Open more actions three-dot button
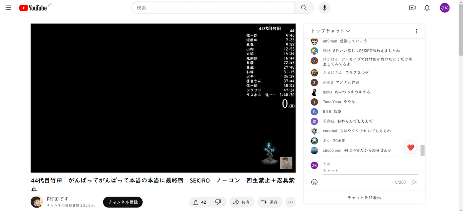 (x=291, y=202)
